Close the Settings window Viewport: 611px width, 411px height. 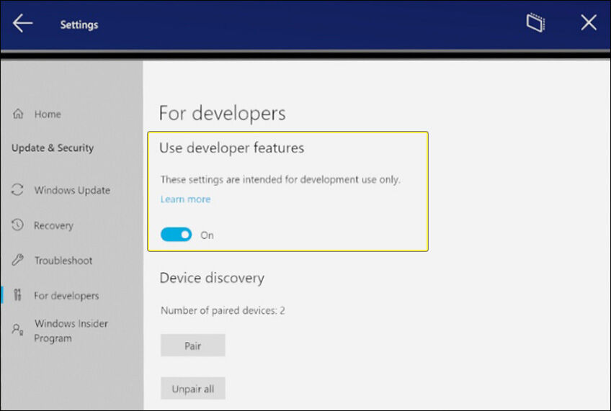589,22
